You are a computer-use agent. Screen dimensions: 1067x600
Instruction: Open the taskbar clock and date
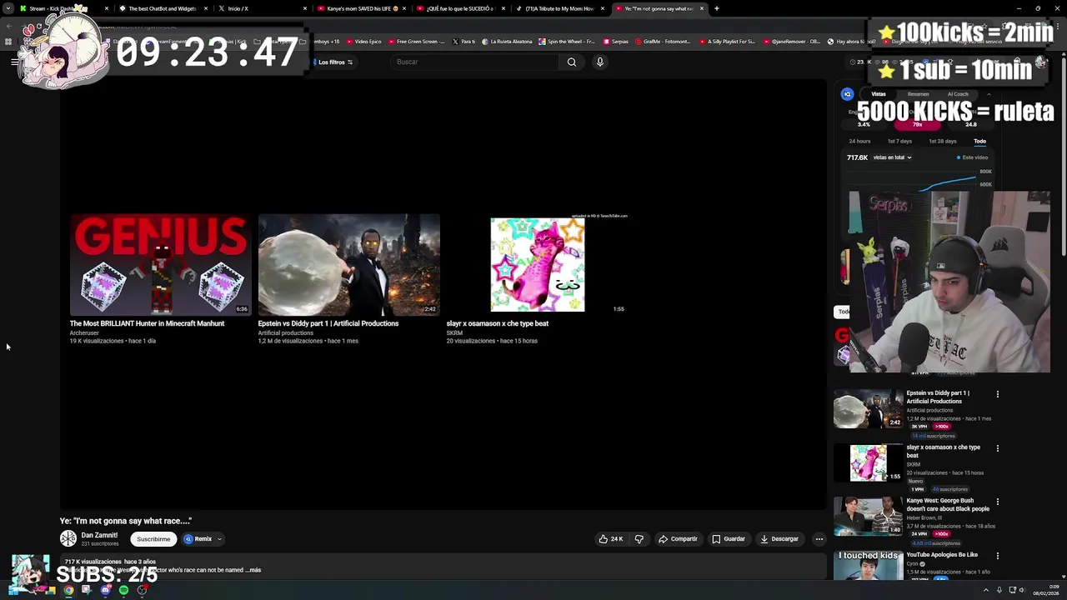1046,590
